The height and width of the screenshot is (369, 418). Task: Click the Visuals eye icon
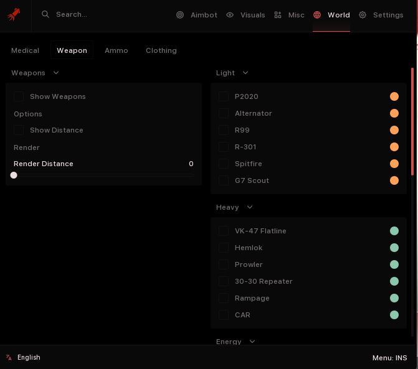point(230,15)
